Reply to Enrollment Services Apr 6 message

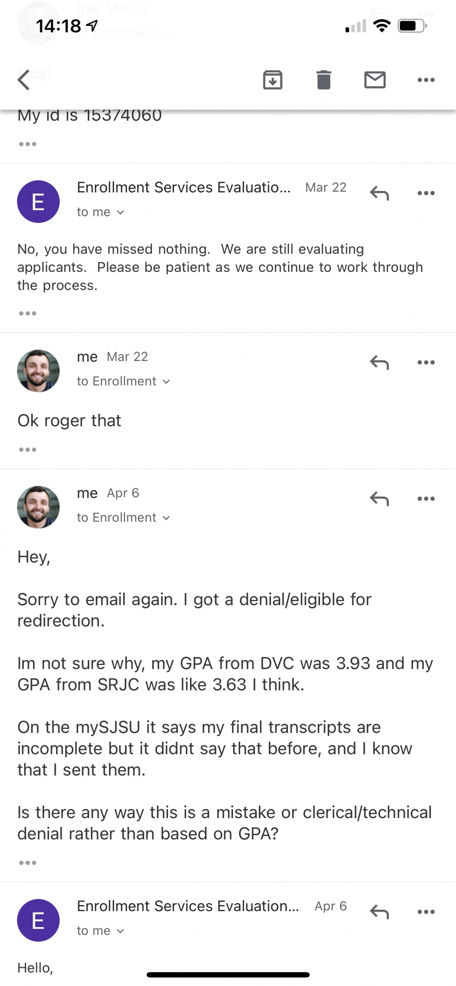tap(379, 911)
